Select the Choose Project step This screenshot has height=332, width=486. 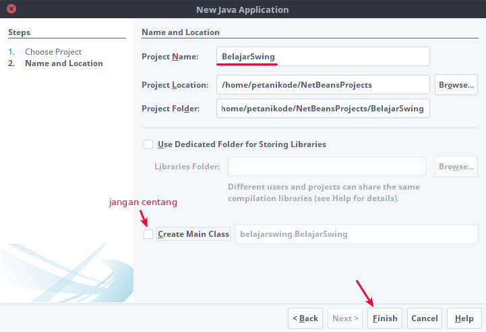[x=53, y=52]
